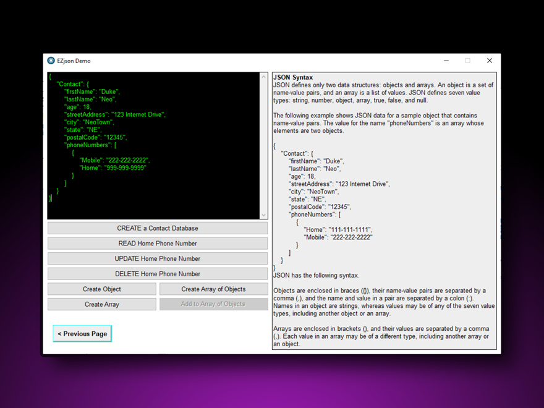This screenshot has width=544, height=408.
Task: Choose DELETE Home Phone Number
Action: pos(158,274)
